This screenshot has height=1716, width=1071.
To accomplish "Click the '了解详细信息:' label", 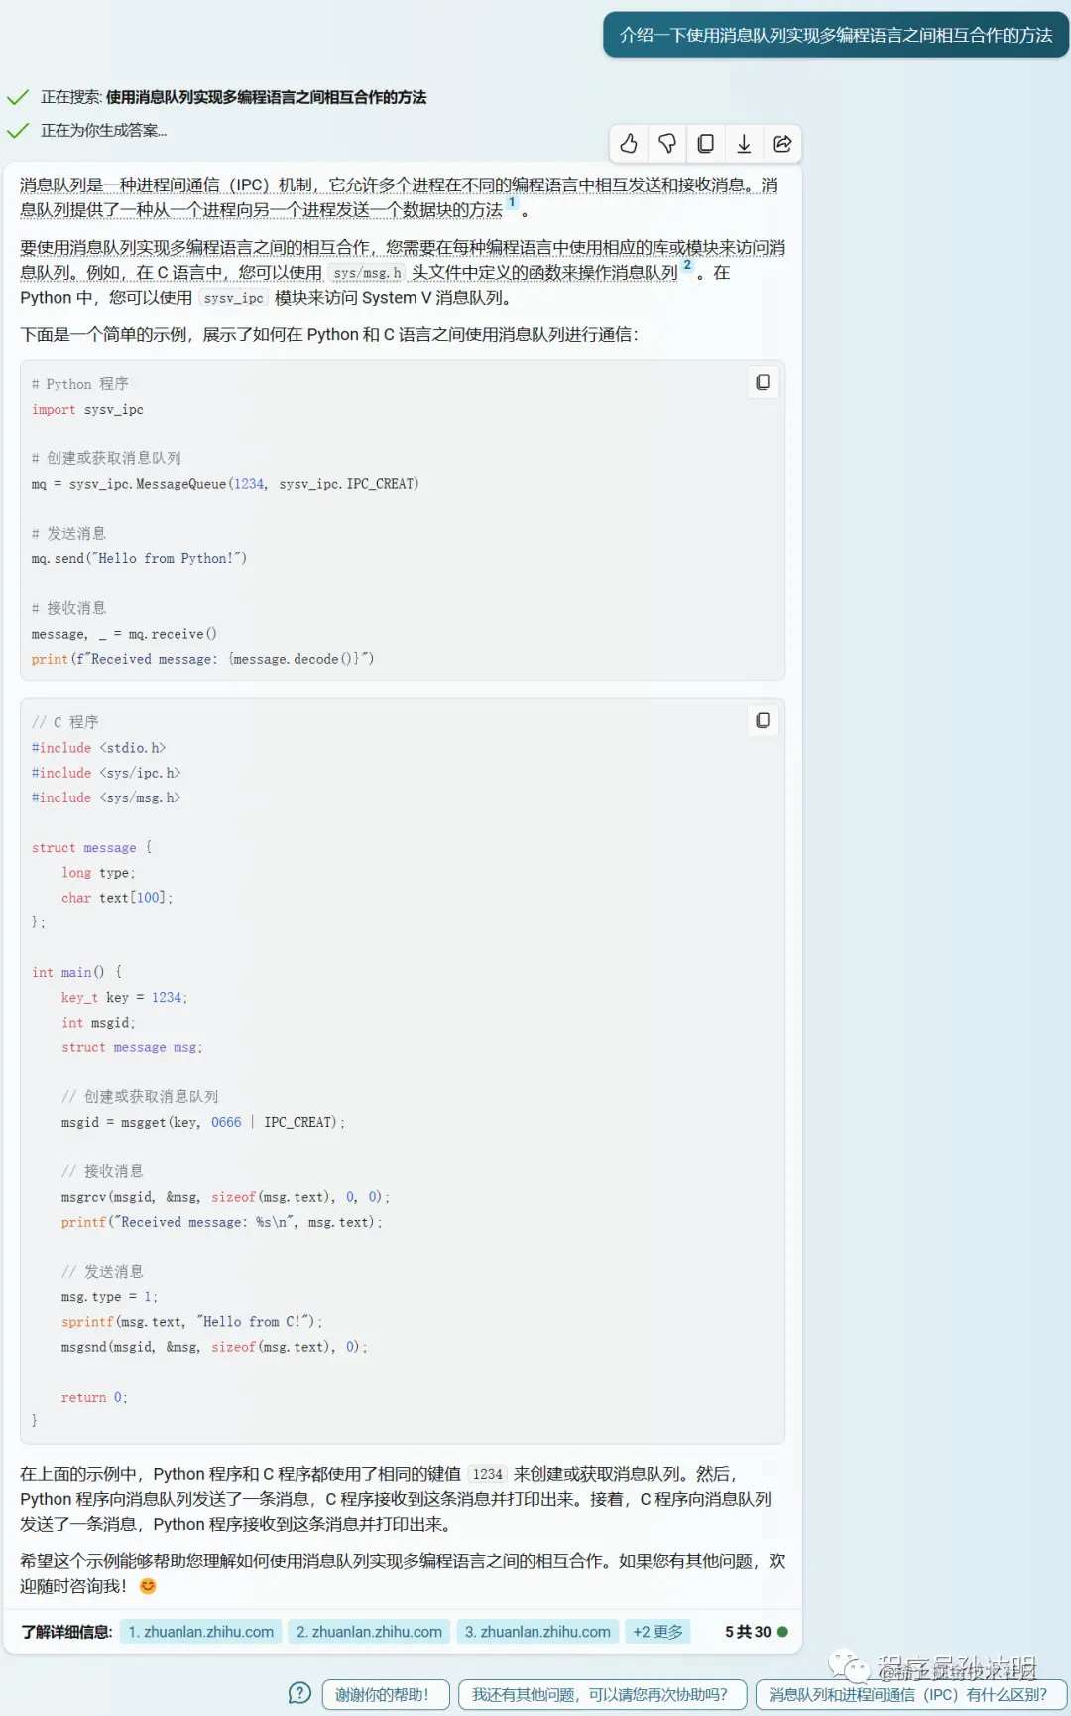I will [66, 1632].
